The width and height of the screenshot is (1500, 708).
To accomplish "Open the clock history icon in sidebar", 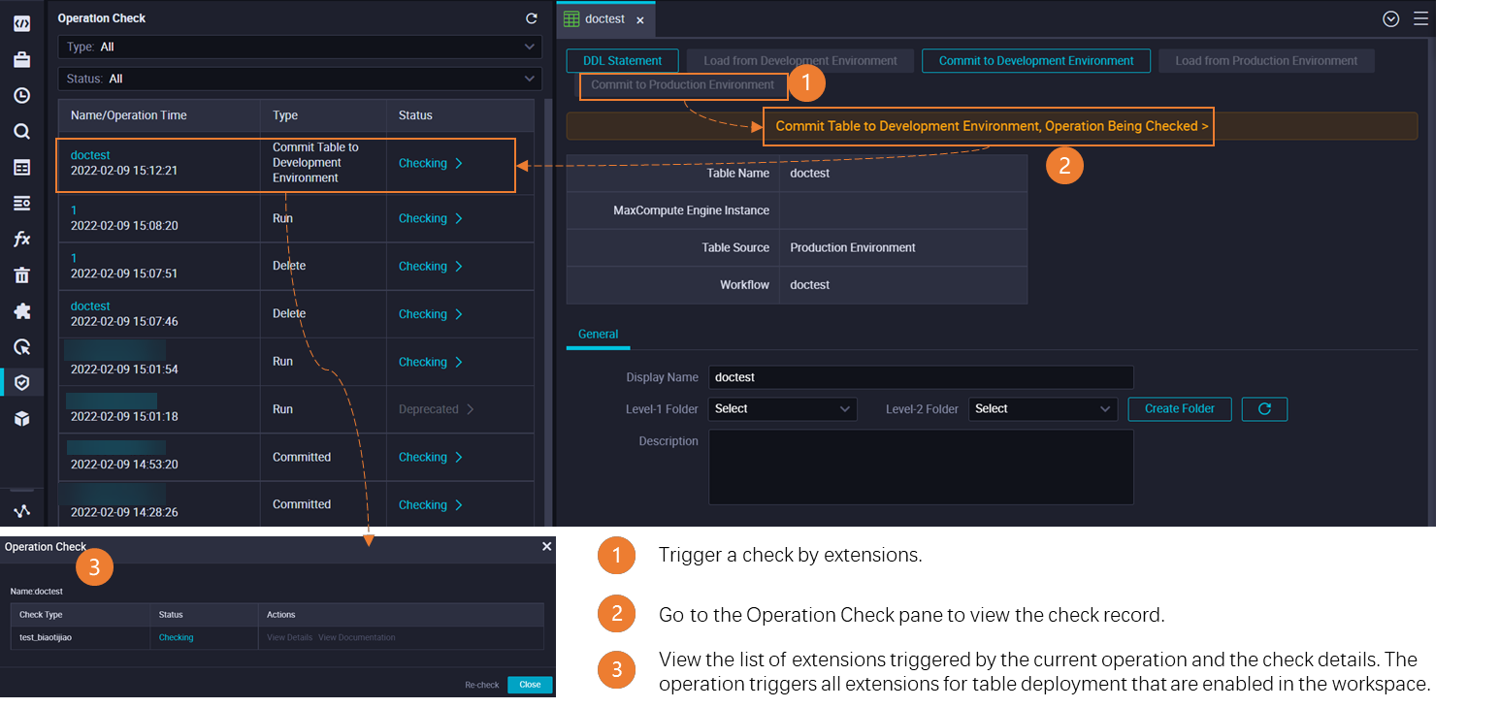I will click(21, 95).
